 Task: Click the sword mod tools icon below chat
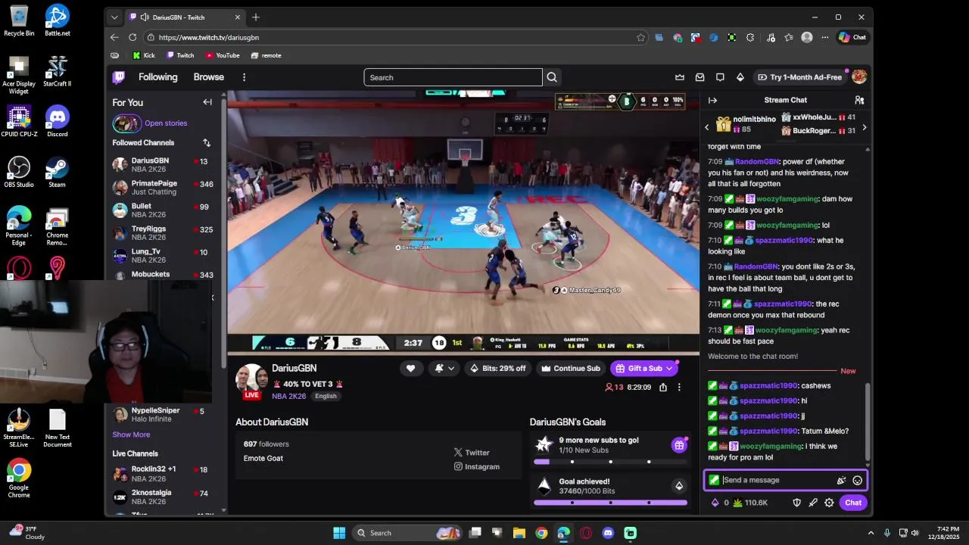coord(813,503)
